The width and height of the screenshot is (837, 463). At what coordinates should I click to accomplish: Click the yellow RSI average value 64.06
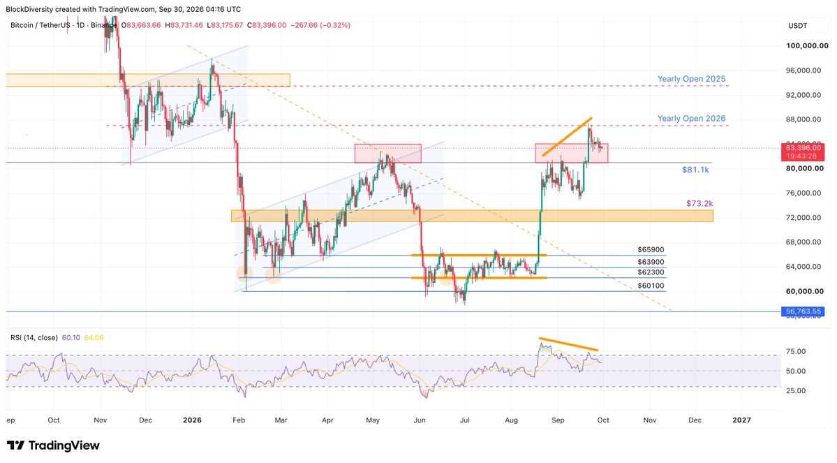coord(94,337)
